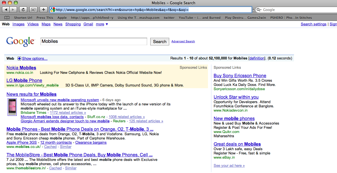Image resolution: width=337 pixels, height=173 pixels.
Task: Open Similar link for themobilestore.in
Action: (71, 168)
